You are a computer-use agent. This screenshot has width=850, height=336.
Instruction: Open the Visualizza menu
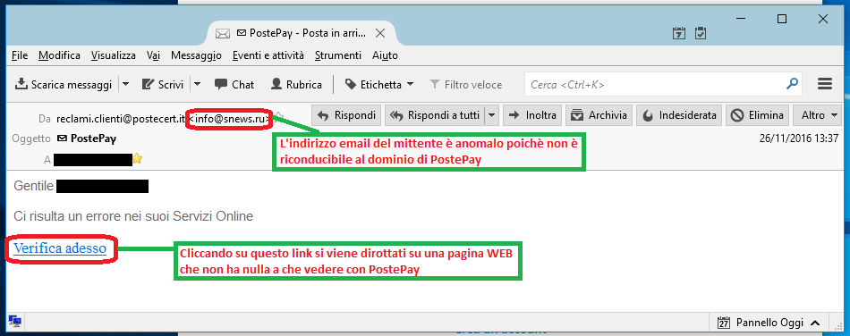[114, 55]
